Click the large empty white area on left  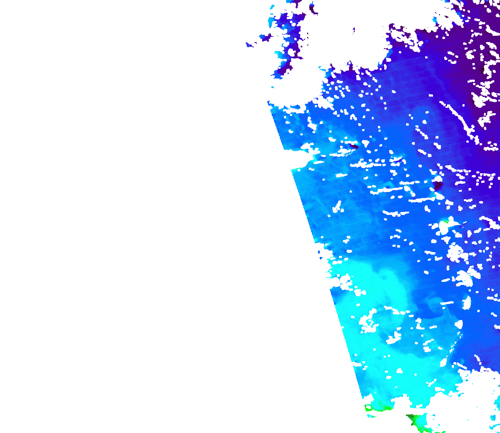tap(121, 212)
